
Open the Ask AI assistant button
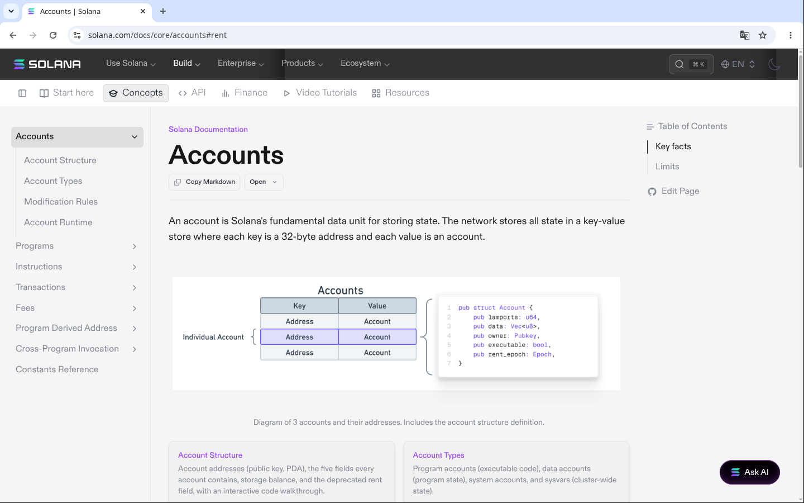click(750, 472)
